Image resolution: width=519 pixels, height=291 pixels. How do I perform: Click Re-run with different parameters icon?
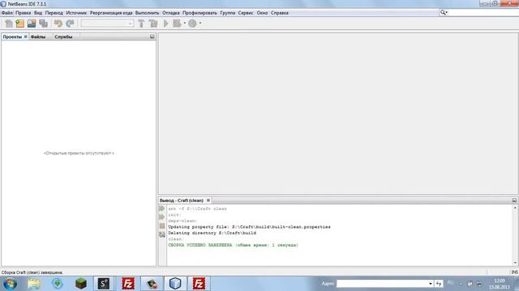pyautogui.click(x=161, y=217)
